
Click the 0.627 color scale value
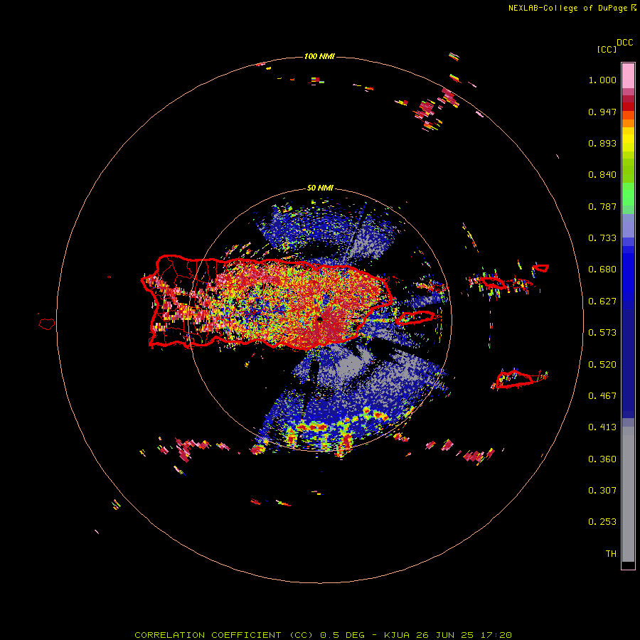point(602,302)
